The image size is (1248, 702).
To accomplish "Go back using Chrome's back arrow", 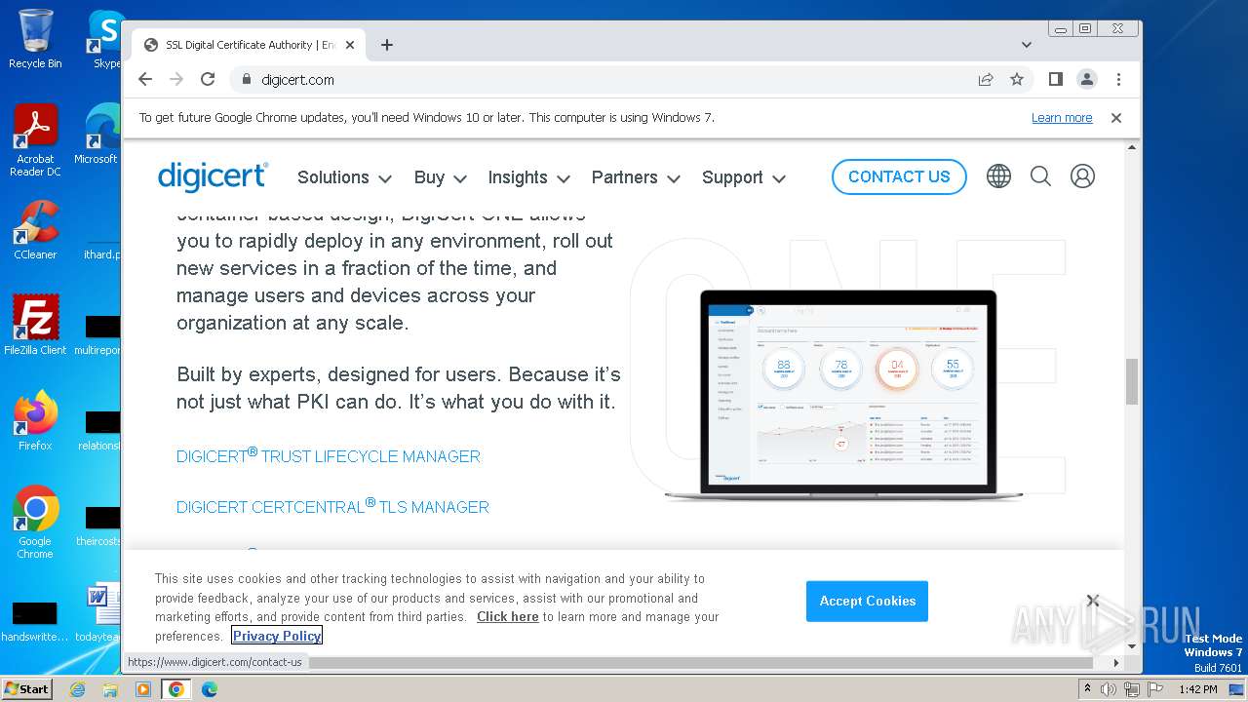I will pos(145,79).
